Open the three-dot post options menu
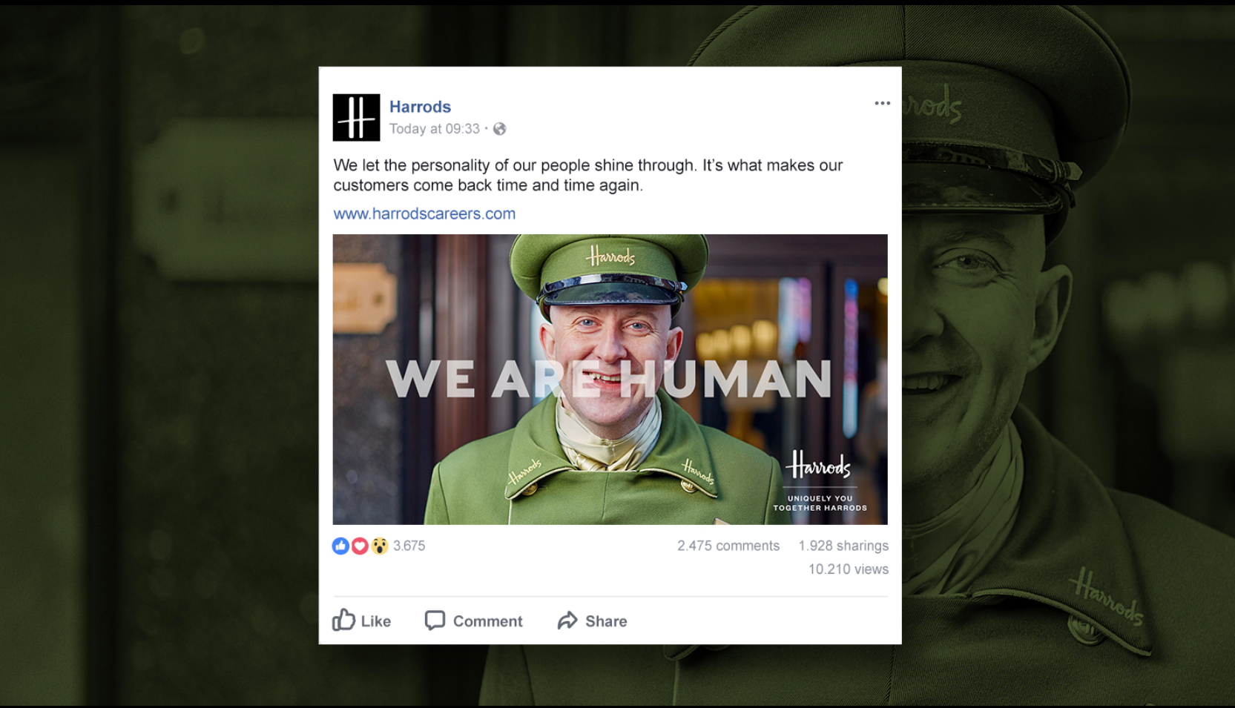The height and width of the screenshot is (708, 1235). point(882,103)
